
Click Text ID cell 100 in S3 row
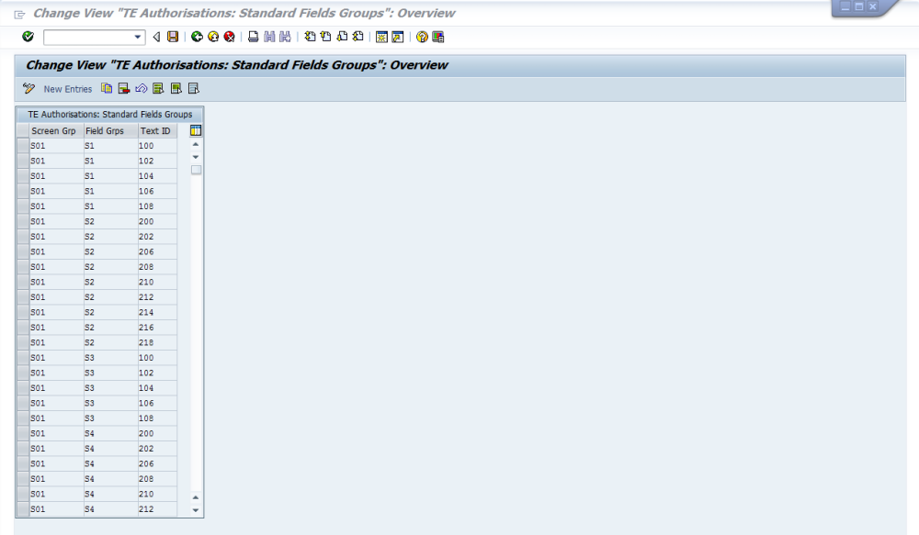pyautogui.click(x=158, y=358)
